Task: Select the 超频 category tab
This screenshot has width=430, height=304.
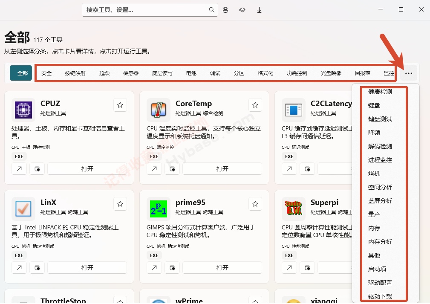Action: pyautogui.click(x=104, y=73)
